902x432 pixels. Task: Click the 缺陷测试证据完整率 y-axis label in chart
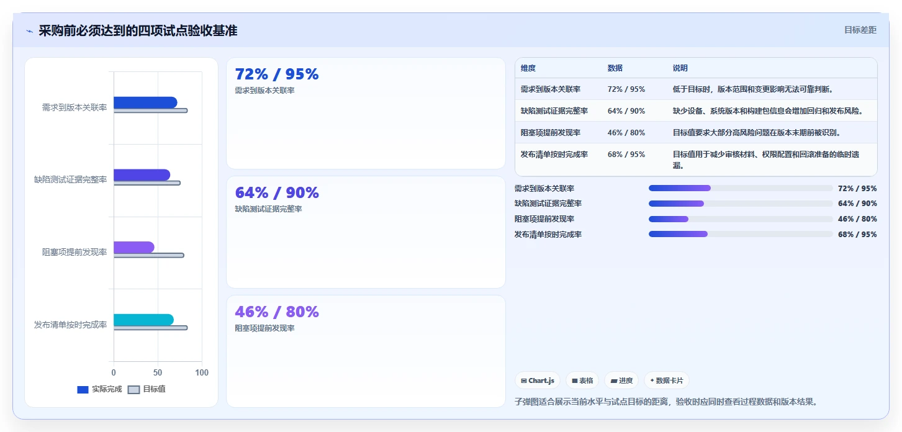point(71,180)
